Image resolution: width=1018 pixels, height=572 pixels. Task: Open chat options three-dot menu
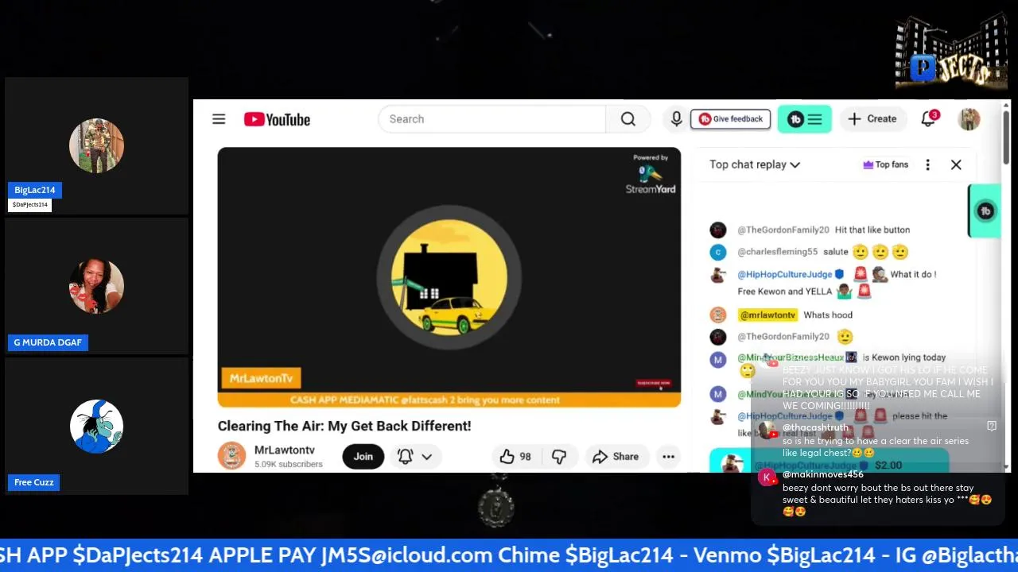coord(927,164)
